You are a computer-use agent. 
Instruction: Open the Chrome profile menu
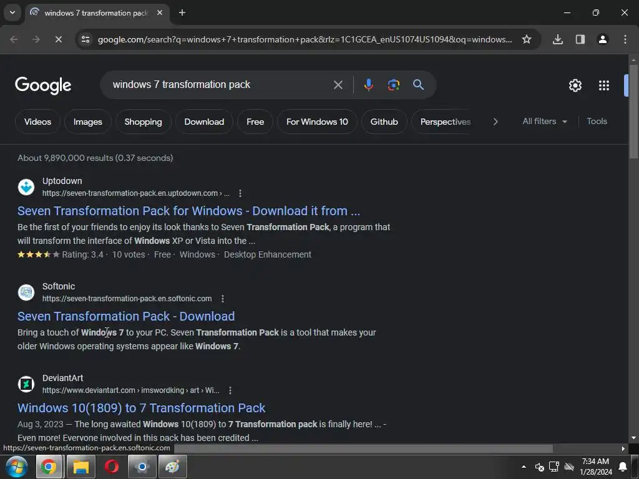[x=602, y=39]
